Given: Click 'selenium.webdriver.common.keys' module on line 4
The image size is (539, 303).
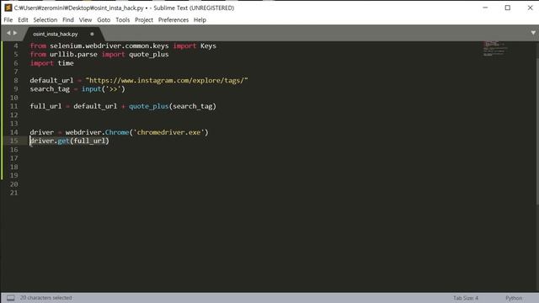Looking at the screenshot, I should 109,45.
